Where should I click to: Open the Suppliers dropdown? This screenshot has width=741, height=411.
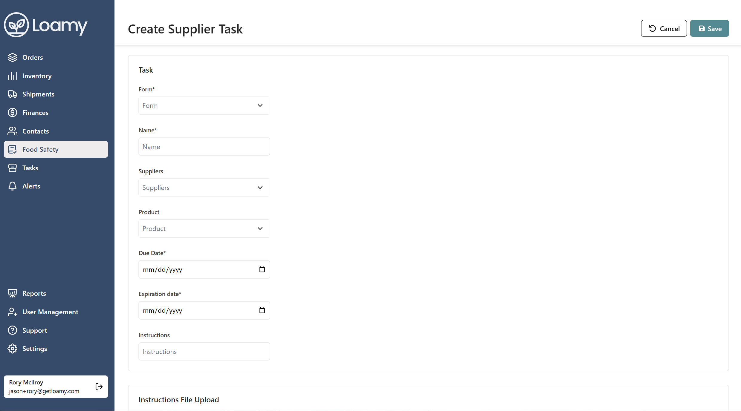[204, 188]
